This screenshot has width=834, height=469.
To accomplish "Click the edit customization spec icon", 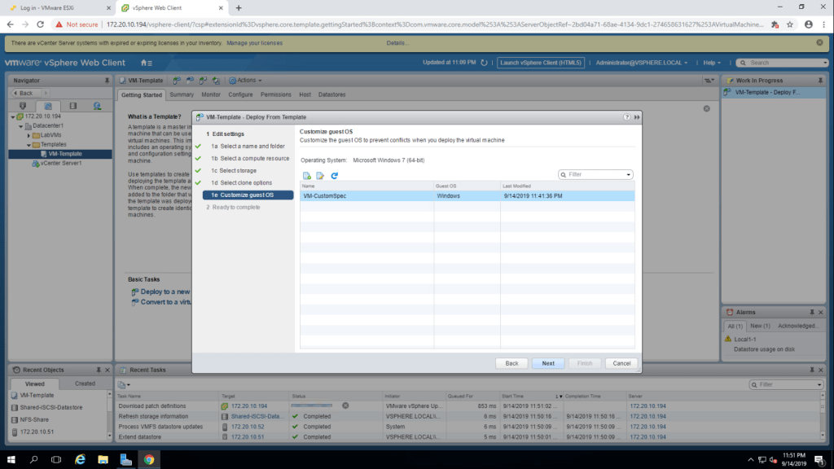I will [x=320, y=175].
